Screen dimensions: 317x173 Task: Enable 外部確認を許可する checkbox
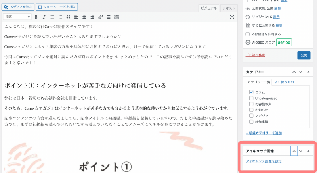(248, 34)
